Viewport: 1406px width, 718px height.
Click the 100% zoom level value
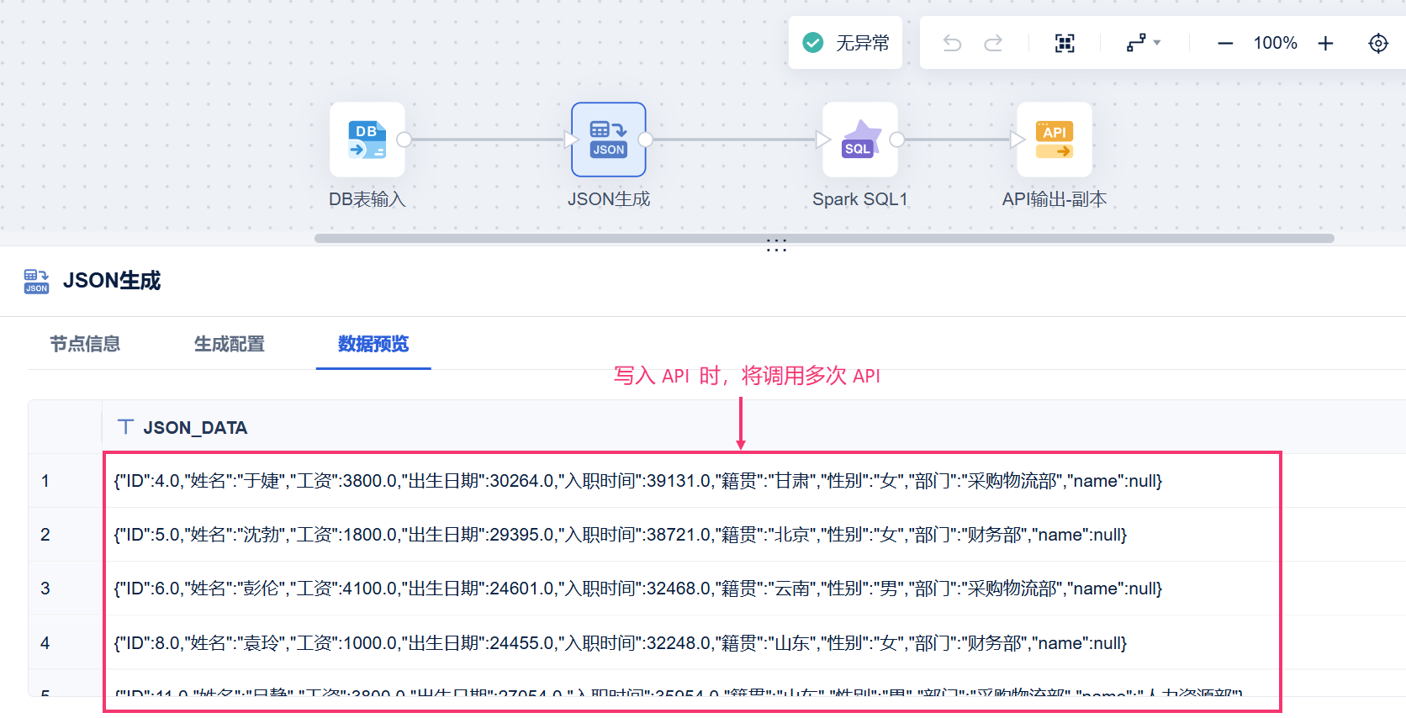(1275, 43)
